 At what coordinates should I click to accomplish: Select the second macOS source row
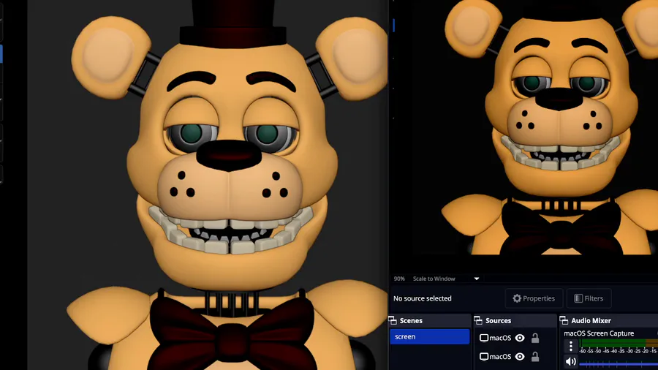[515, 357]
